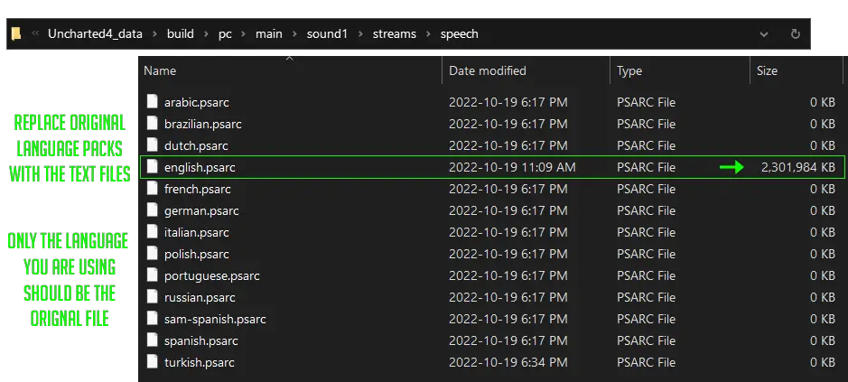Select the spanish.psarc file name

[200, 340]
